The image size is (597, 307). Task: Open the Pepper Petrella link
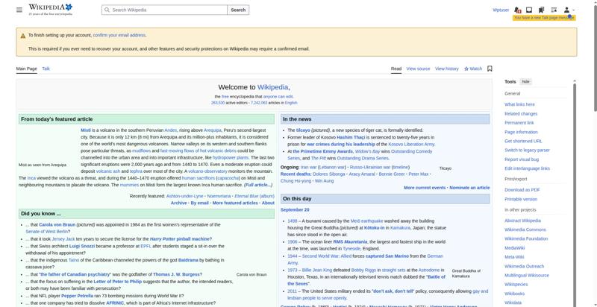(x=77, y=296)
